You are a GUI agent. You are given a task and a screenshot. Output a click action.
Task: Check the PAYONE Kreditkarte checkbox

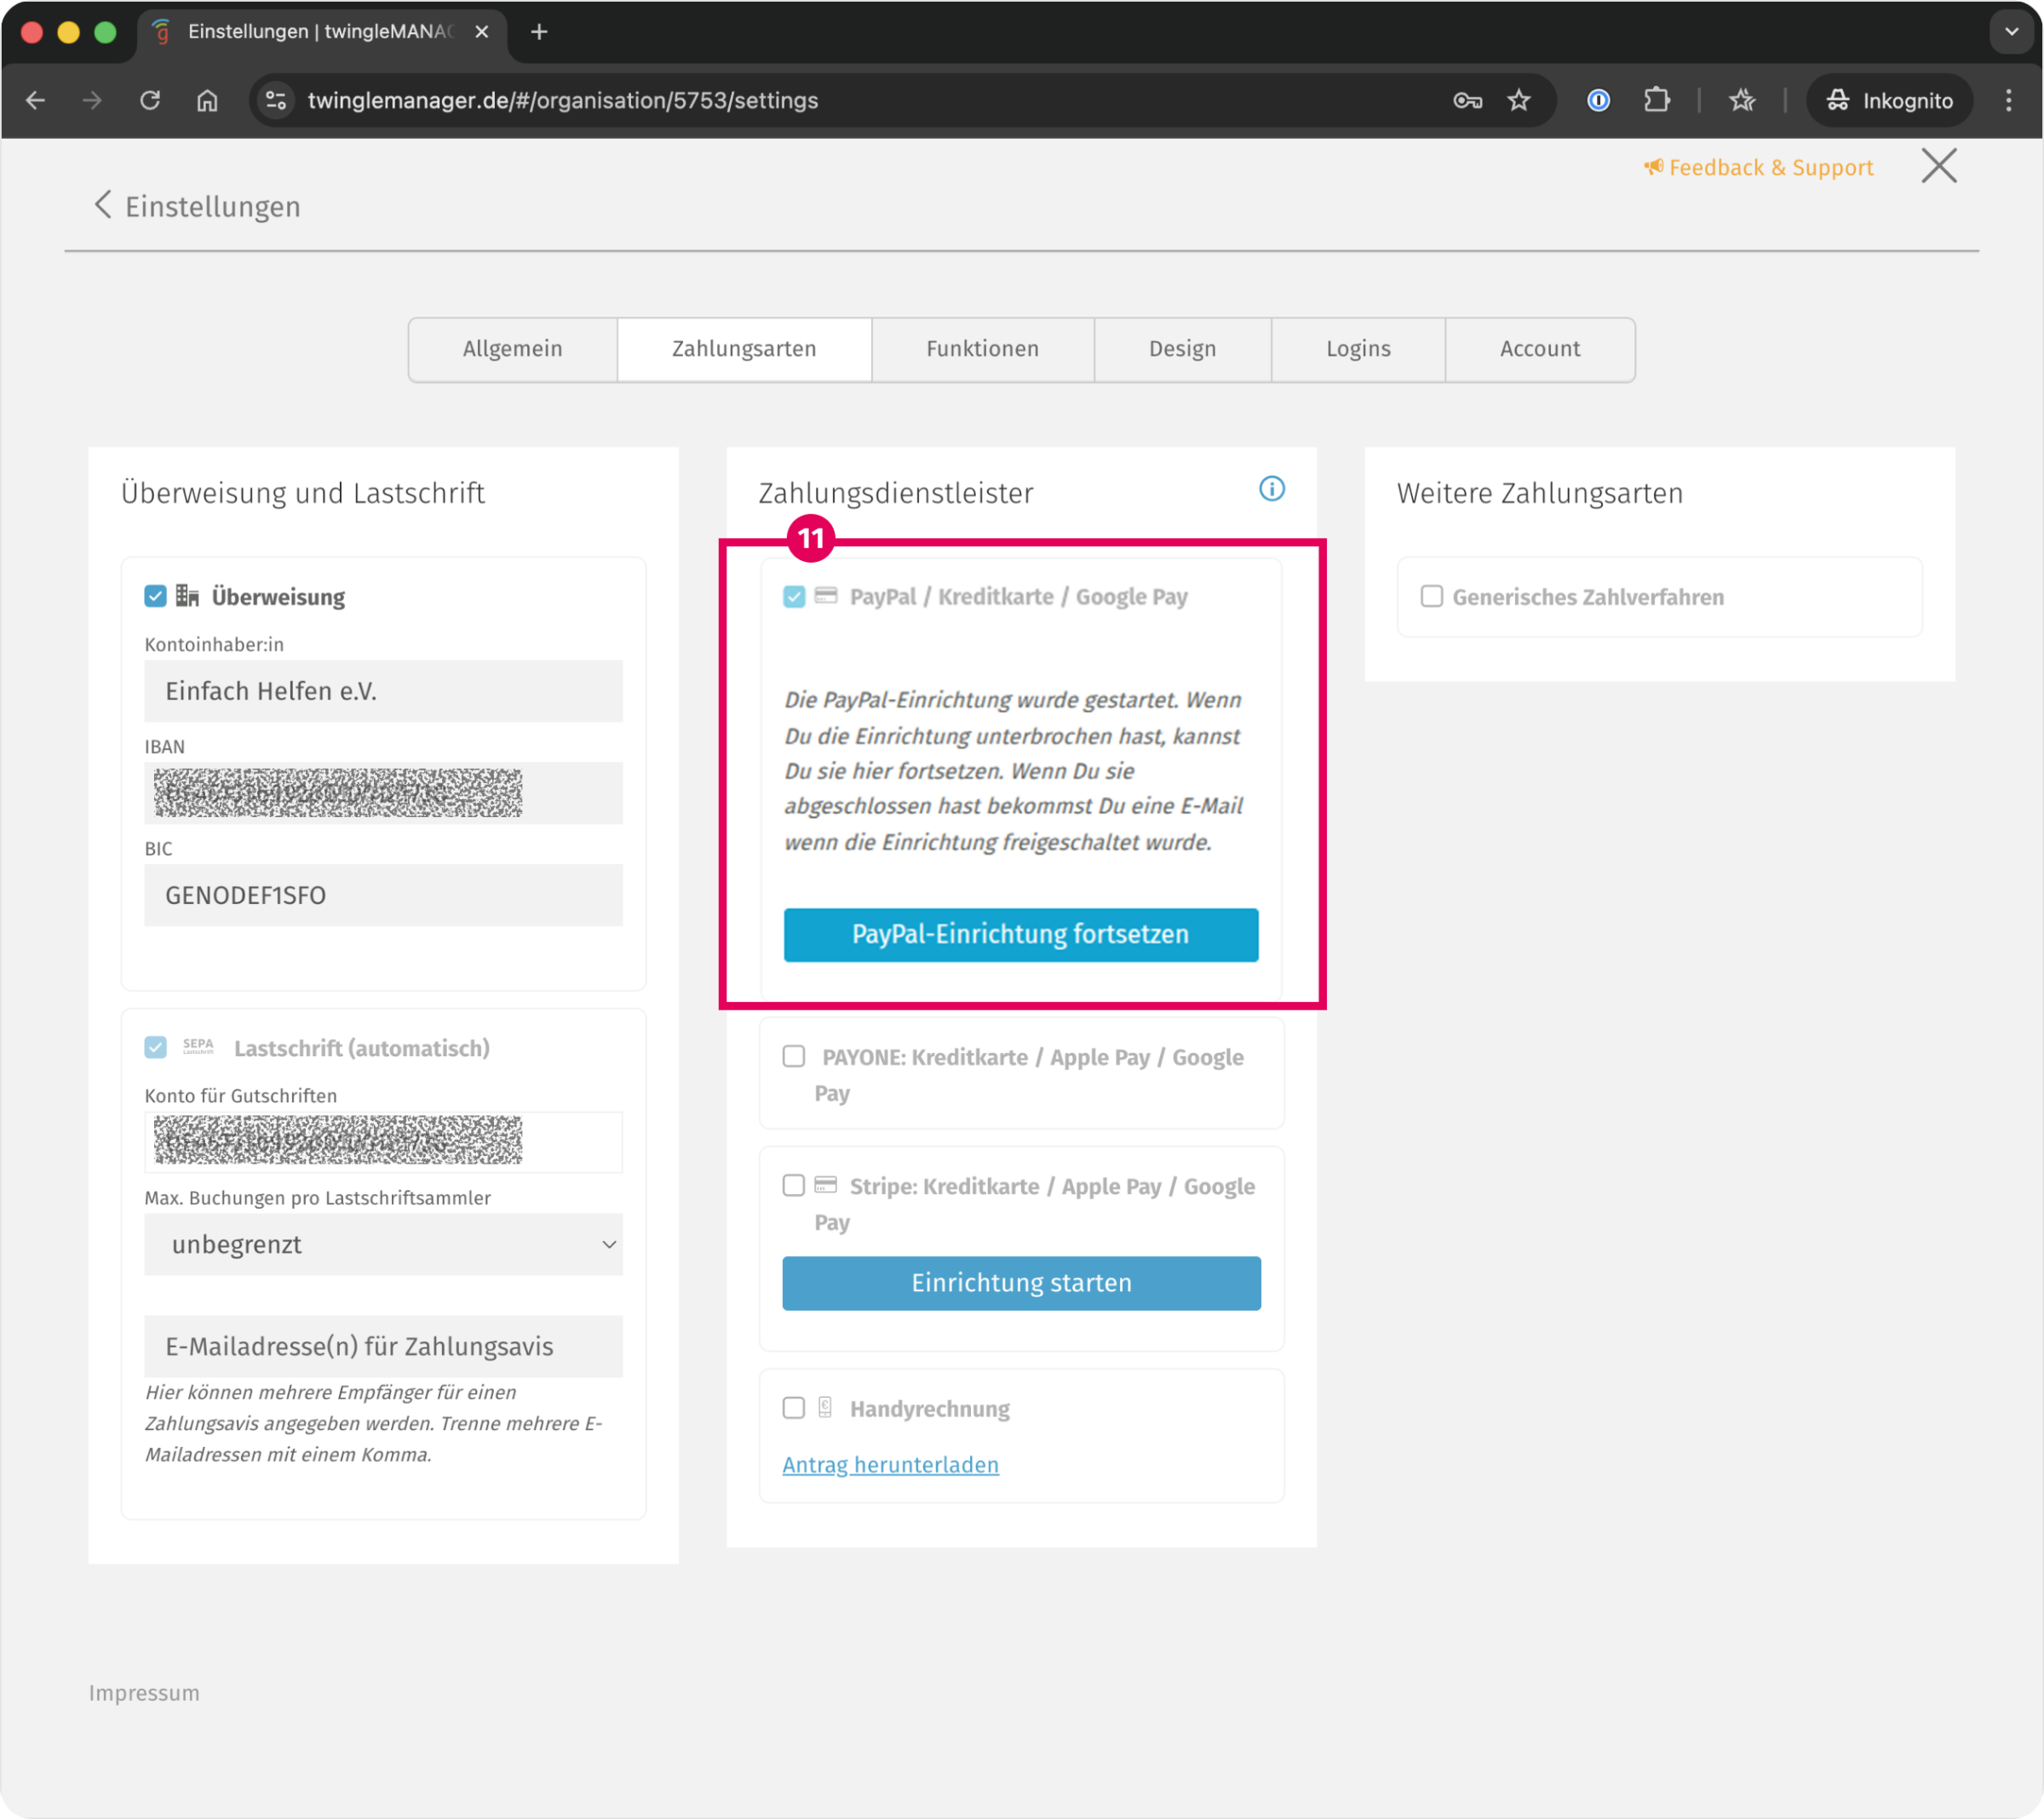793,1056
